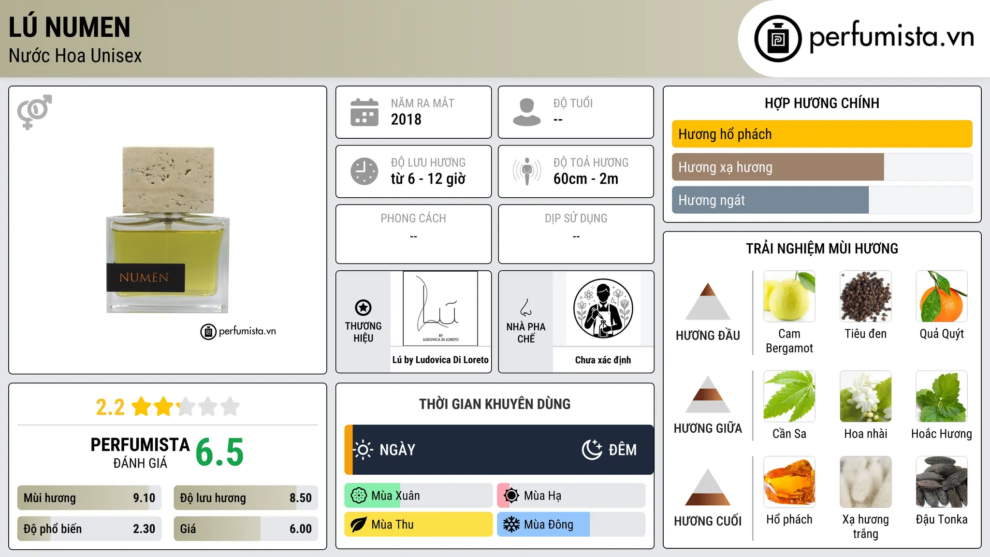Click the Độ phổ biến 2.30 score bar

point(89,529)
